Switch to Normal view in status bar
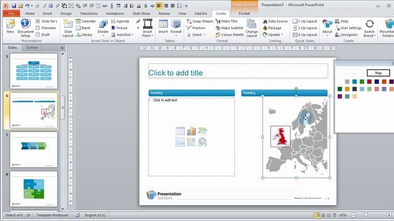Viewport: 394px width, 221px height. point(317,215)
